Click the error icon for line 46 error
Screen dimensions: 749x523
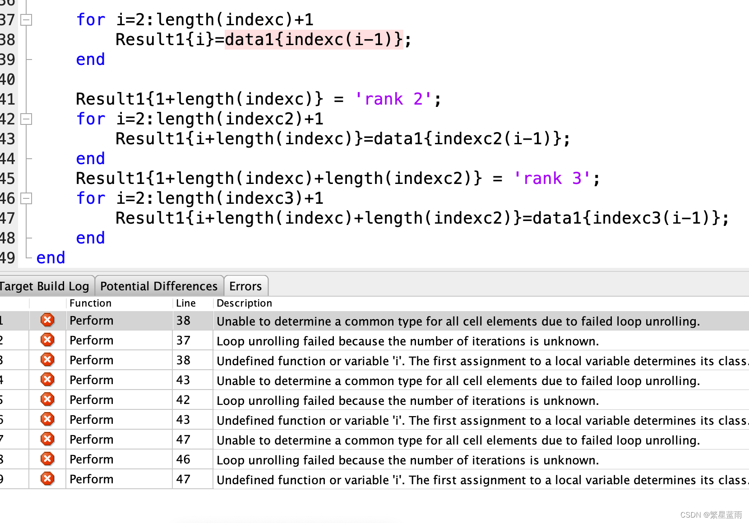click(x=47, y=459)
